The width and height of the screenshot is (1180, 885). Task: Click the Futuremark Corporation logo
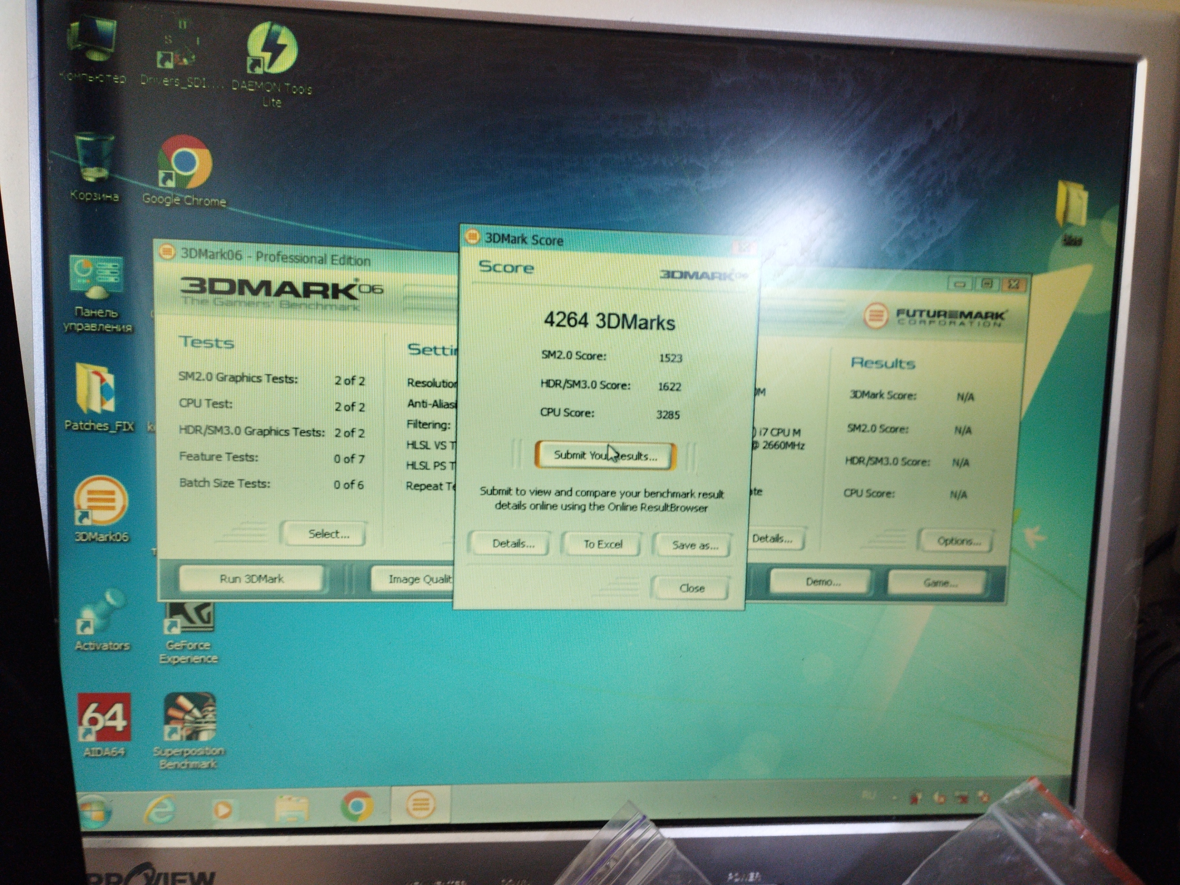pyautogui.click(x=934, y=317)
